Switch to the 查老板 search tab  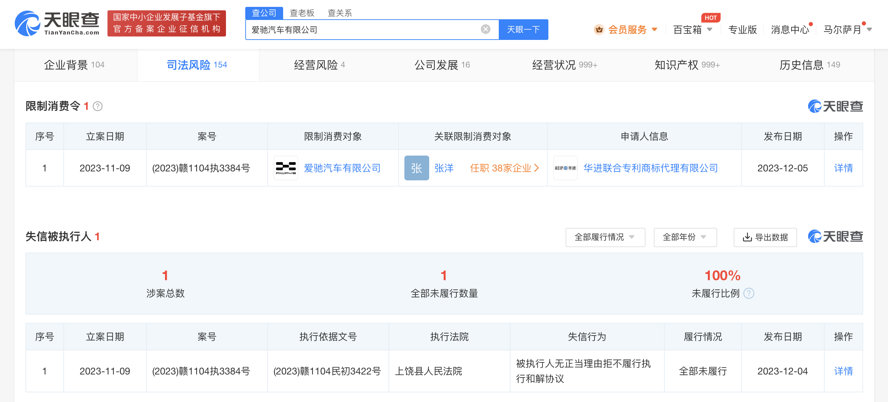click(x=302, y=13)
